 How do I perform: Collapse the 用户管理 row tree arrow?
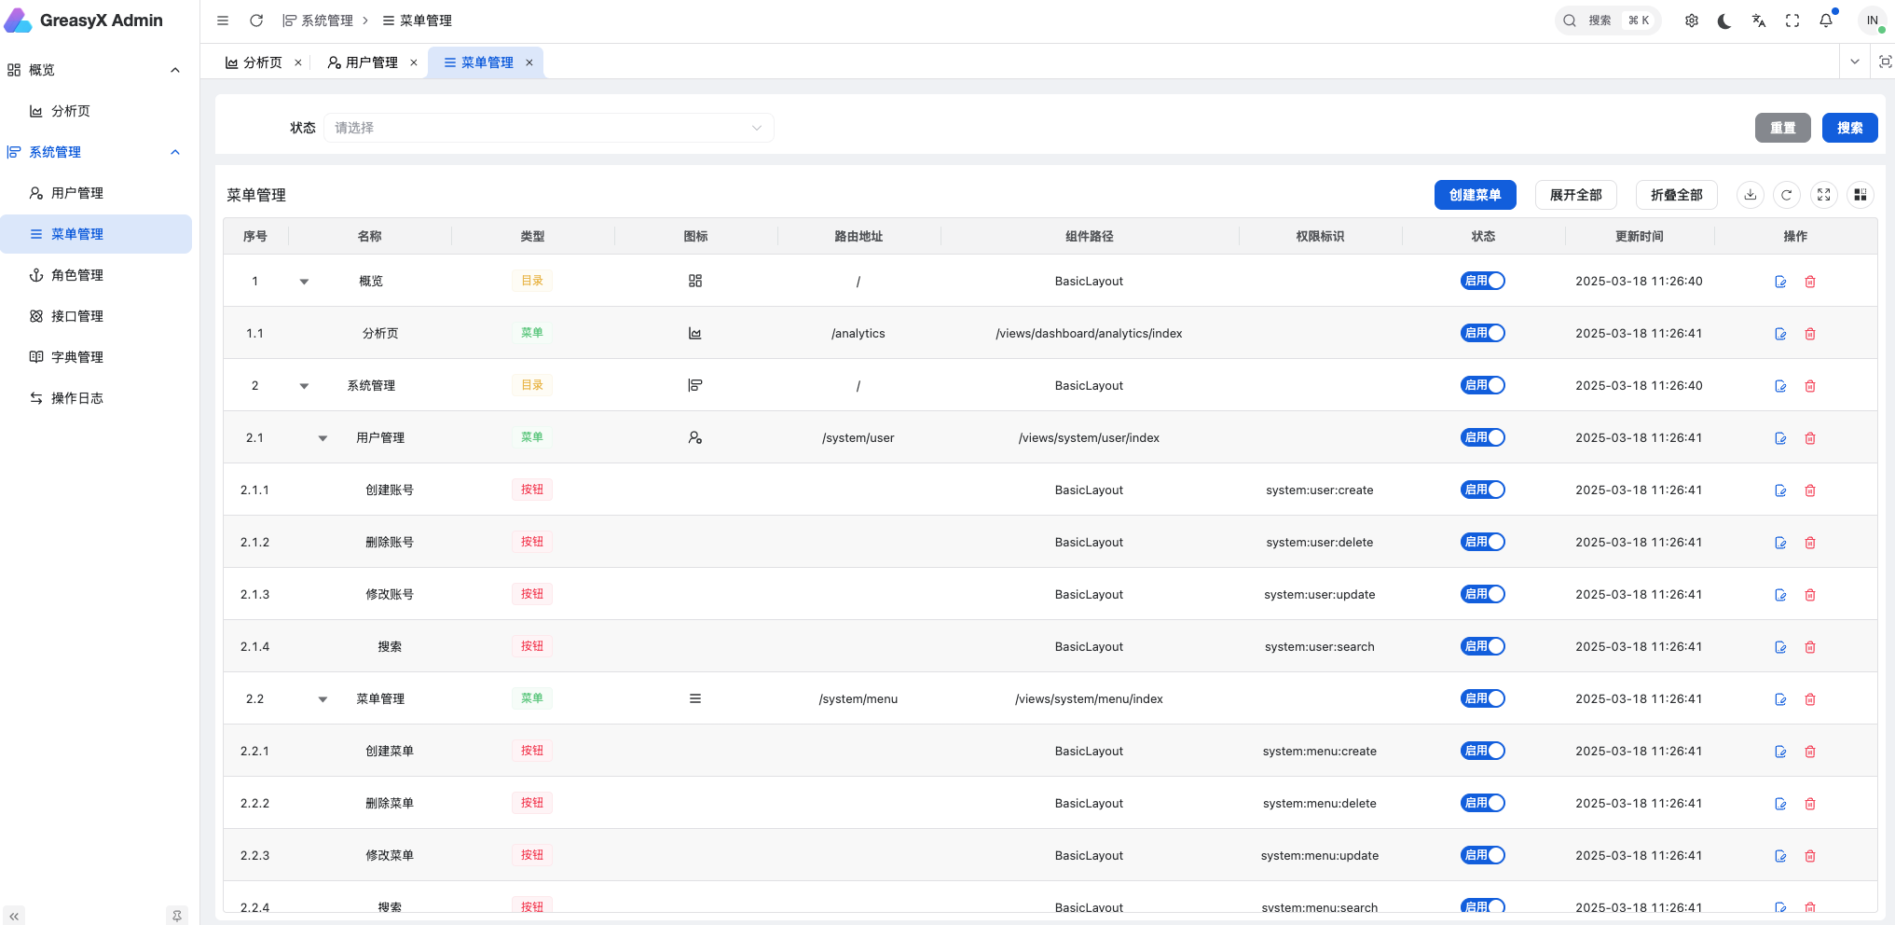click(323, 438)
